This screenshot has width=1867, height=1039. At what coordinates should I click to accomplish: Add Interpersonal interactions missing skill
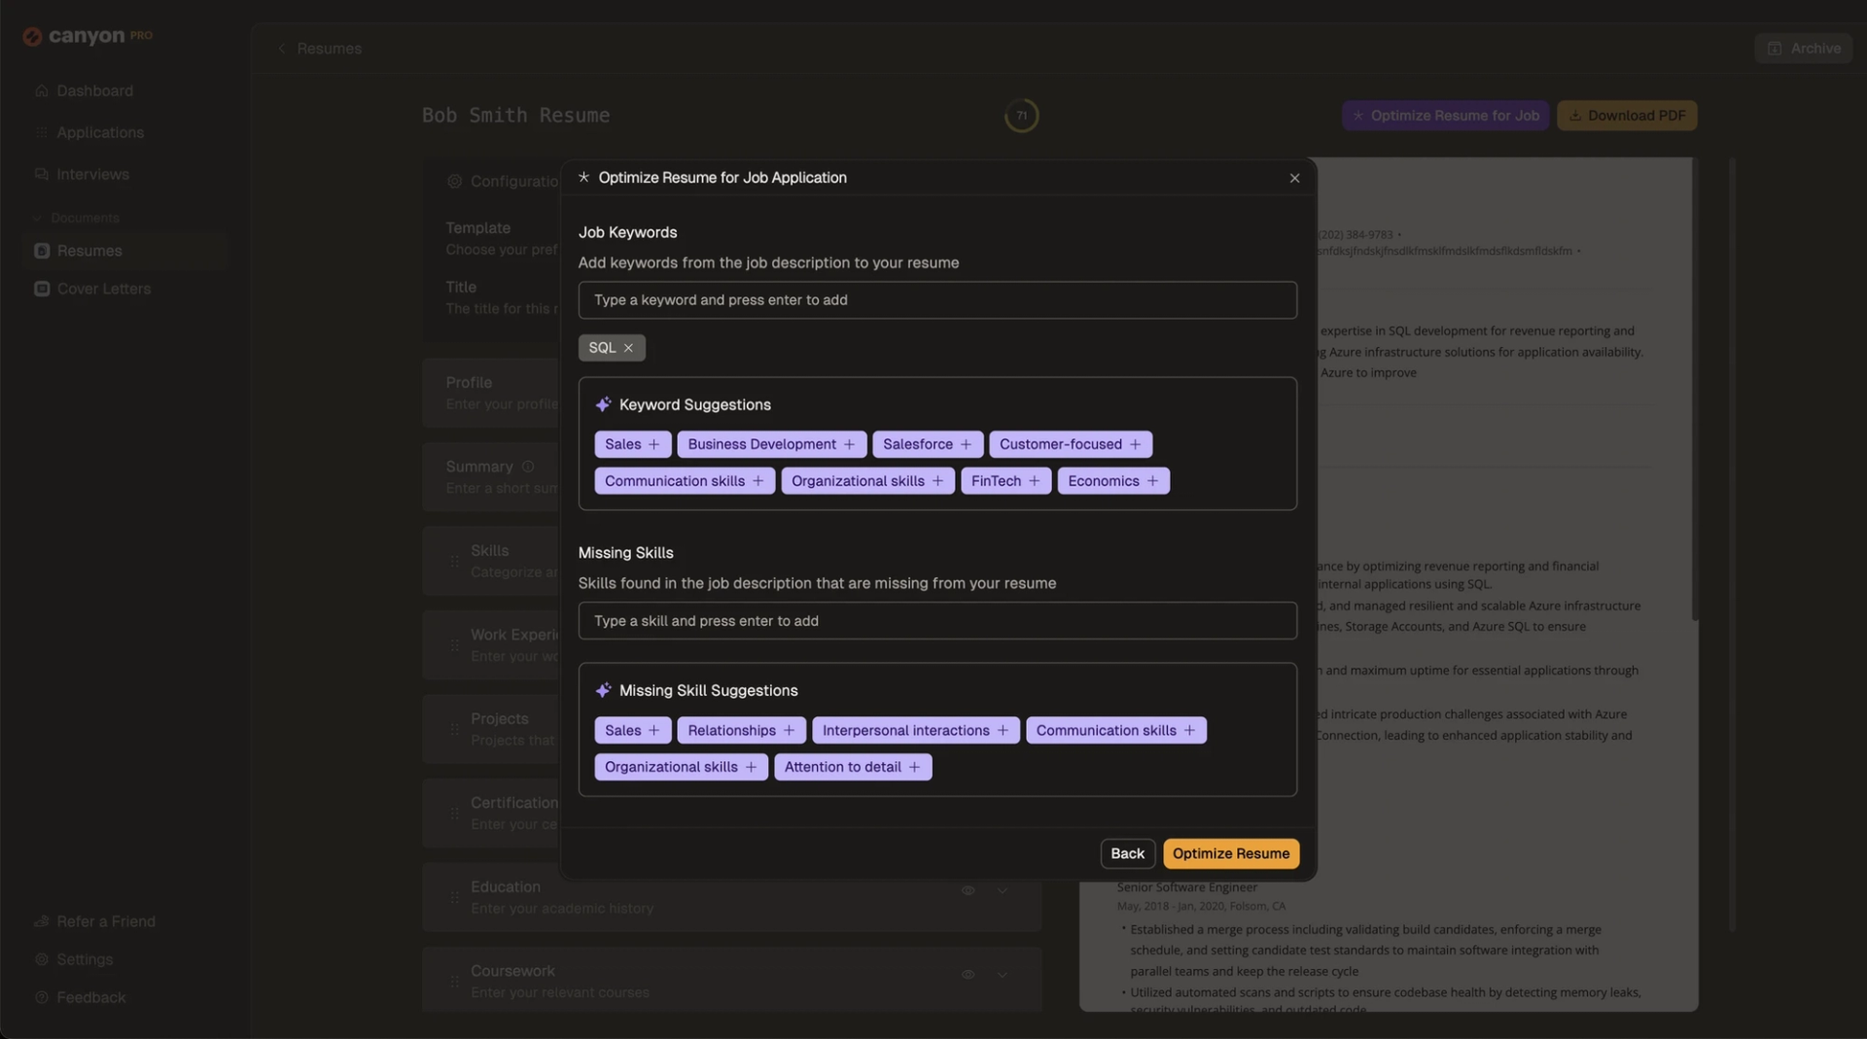coord(916,730)
